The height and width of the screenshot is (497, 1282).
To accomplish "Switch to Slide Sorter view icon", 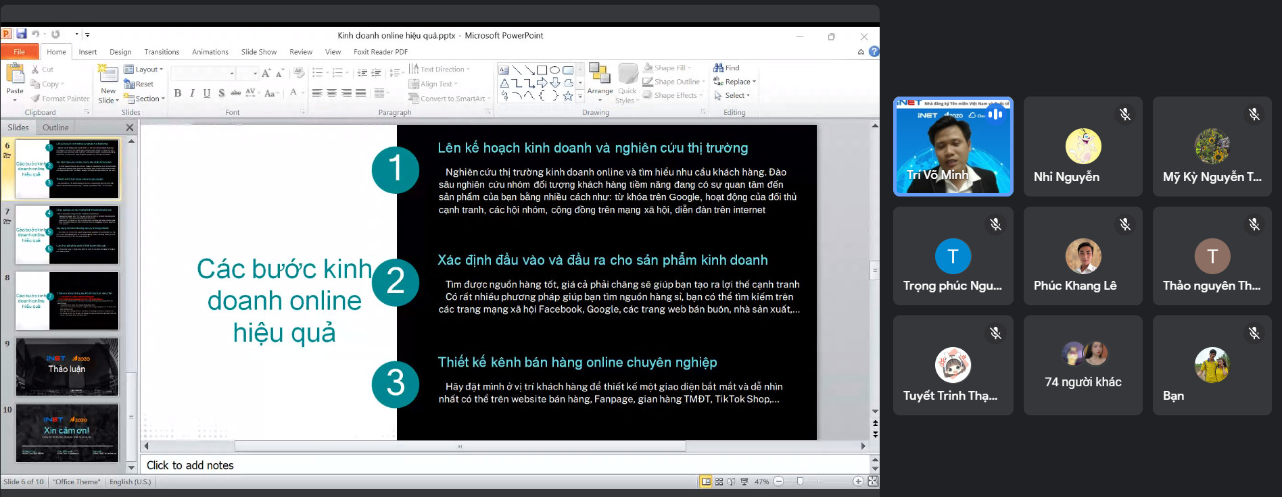I will [719, 482].
